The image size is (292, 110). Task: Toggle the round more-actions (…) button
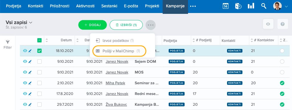(151, 25)
